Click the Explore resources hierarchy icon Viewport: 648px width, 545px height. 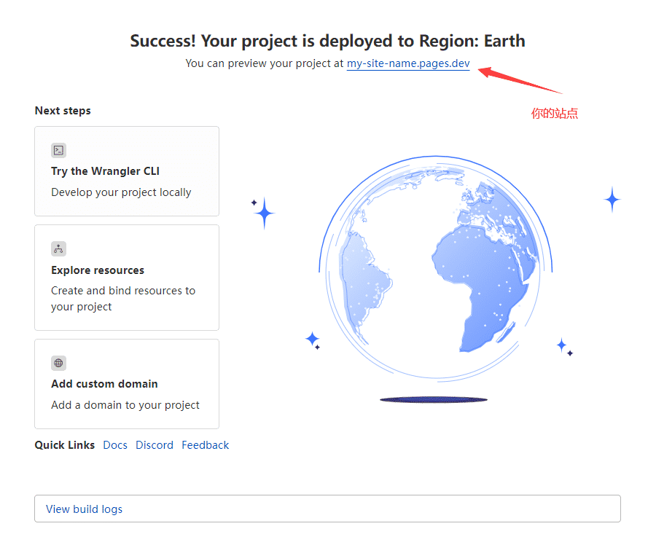(58, 249)
